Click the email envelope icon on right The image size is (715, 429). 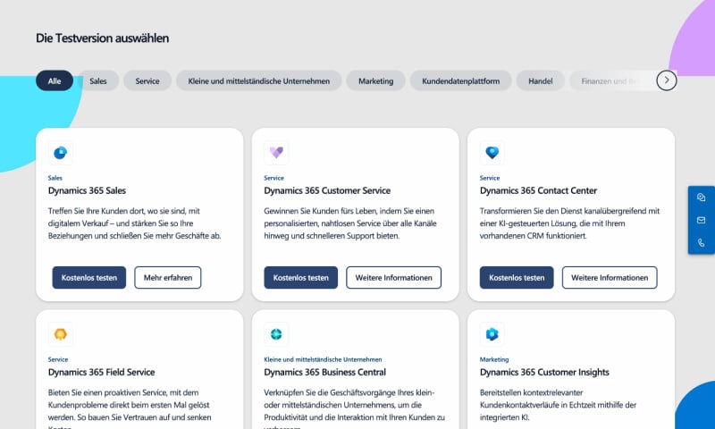[702, 220]
